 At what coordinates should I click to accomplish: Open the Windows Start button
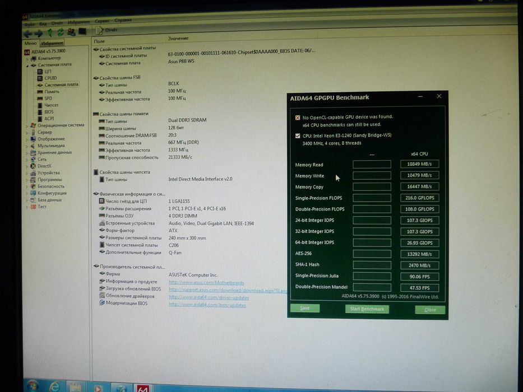(33, 386)
